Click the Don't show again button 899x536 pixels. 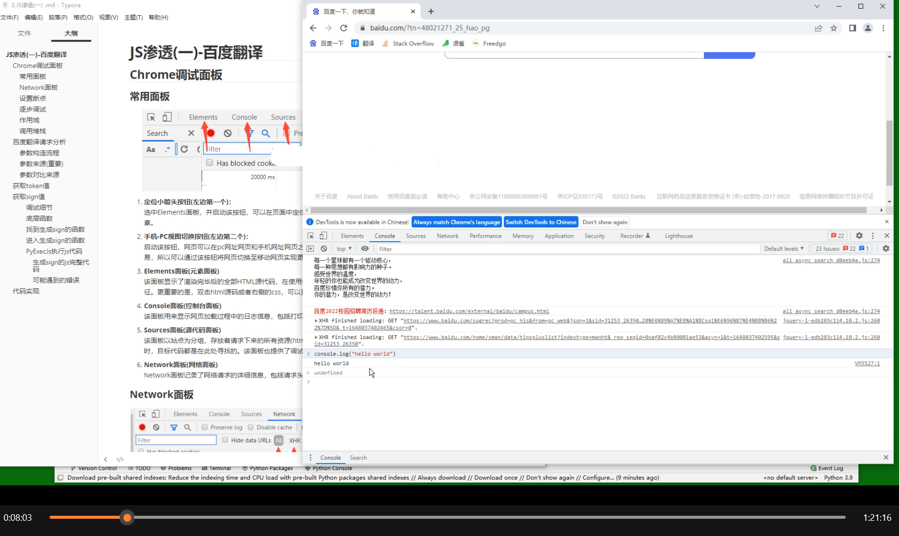point(605,222)
